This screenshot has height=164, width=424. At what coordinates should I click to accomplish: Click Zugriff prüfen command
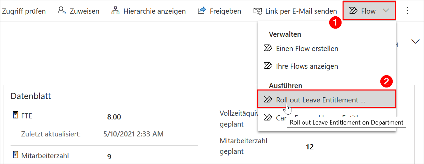(24, 11)
